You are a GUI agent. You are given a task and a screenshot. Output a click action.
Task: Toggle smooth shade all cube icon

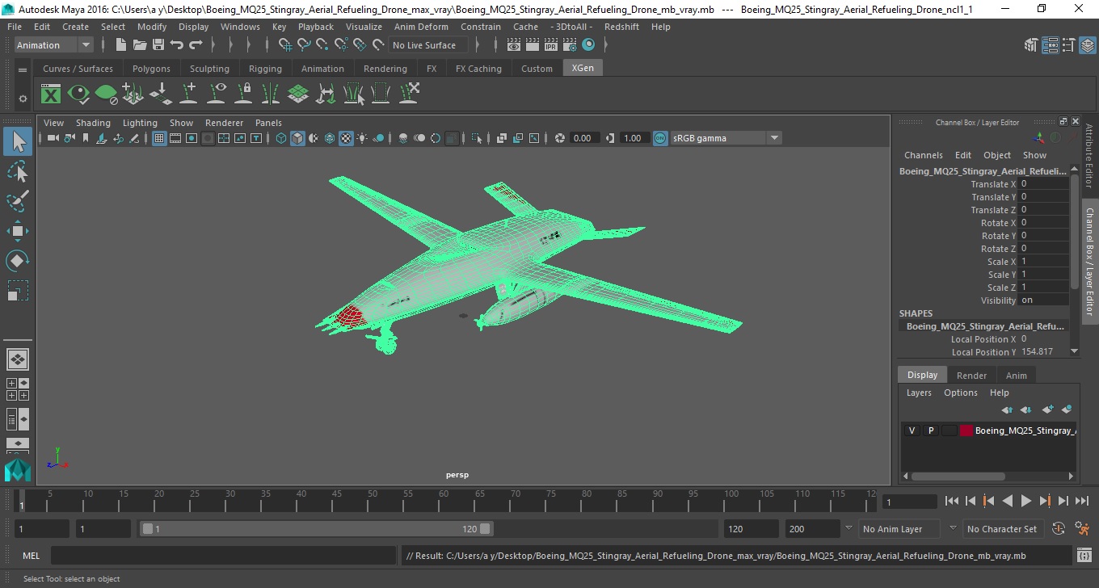(297, 138)
